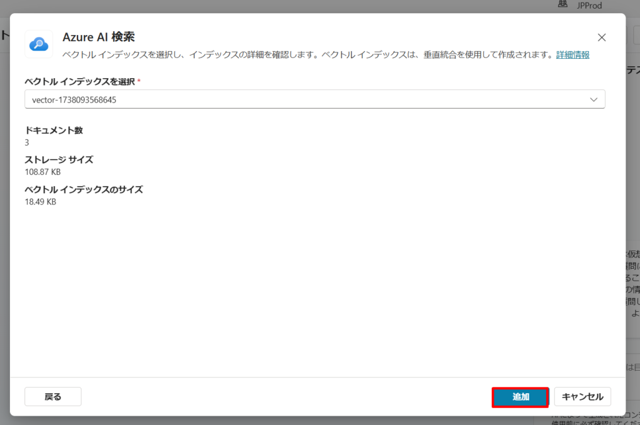Click the Azure AI 検索 dialog title
The width and height of the screenshot is (640, 425).
point(99,37)
